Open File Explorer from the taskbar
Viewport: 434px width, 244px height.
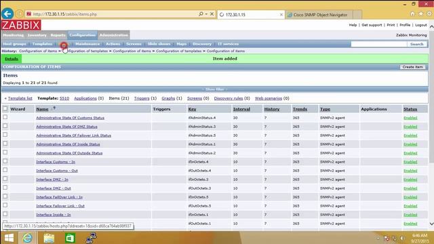tap(49, 238)
